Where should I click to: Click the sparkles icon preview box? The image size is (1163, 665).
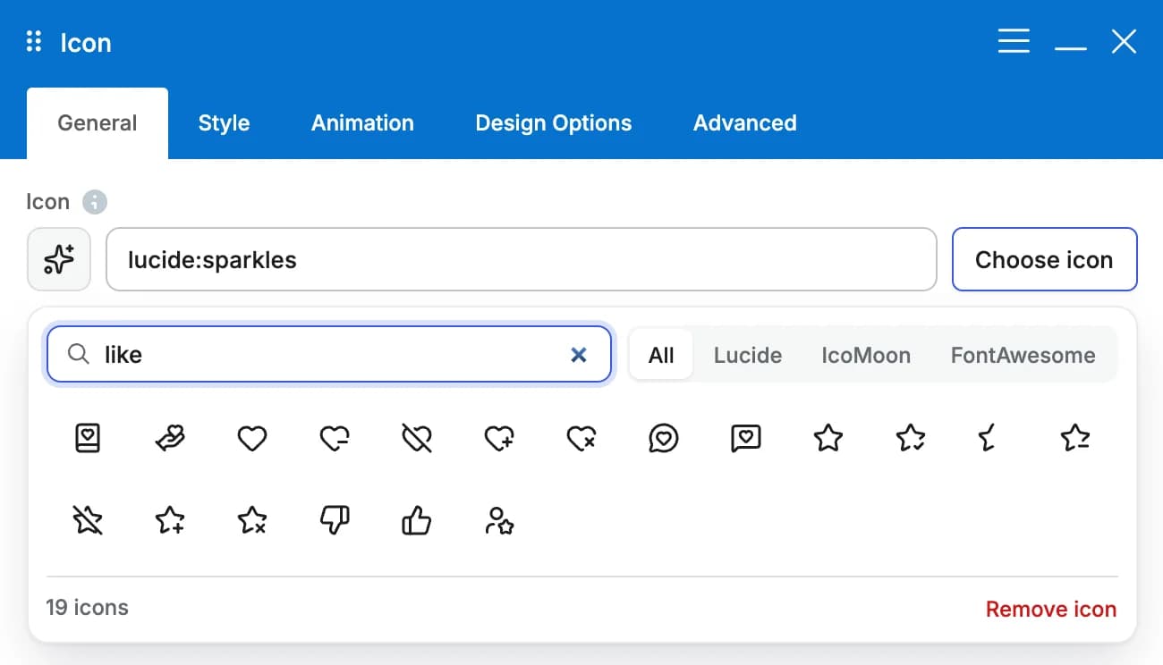[59, 259]
